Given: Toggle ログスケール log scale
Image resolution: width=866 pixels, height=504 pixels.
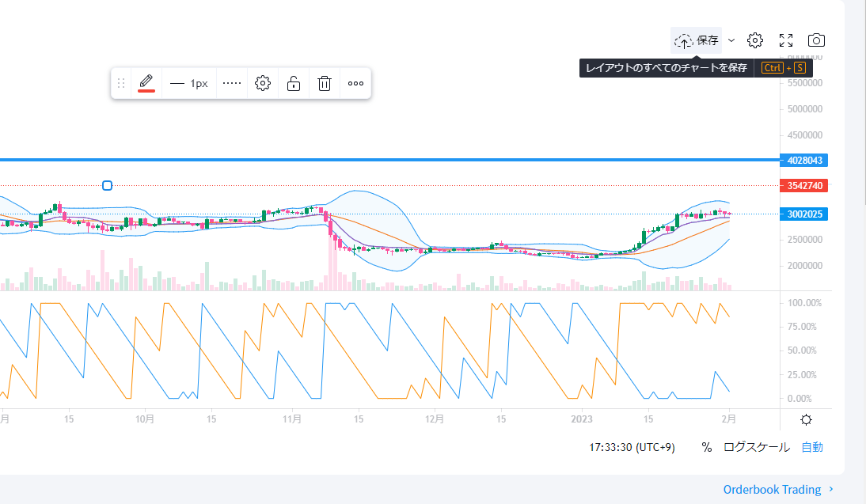Looking at the screenshot, I should [x=756, y=447].
